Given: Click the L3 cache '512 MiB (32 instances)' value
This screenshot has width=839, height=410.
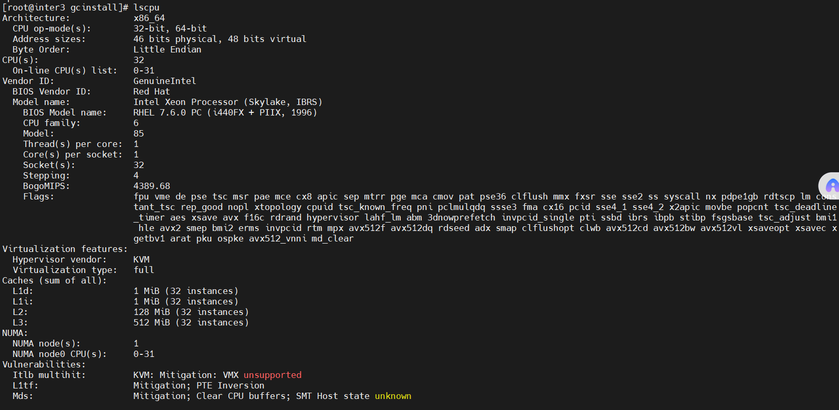Looking at the screenshot, I should click(x=191, y=322).
